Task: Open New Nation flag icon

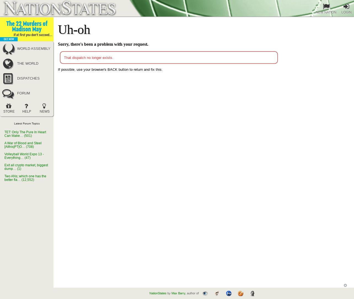Action: point(326,6)
